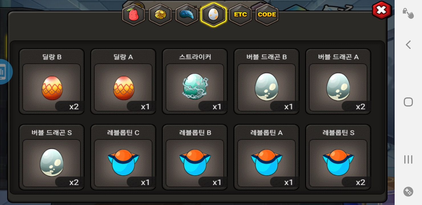
Task: Choose the 레블롭틴 B egg
Action: (x=195, y=157)
